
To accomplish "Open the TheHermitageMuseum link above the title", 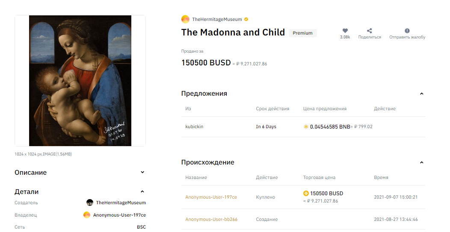I will 217,19.
